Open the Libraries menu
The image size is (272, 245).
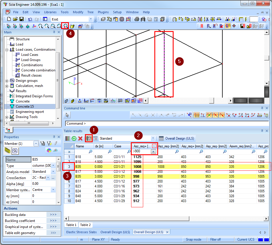(x=50, y=12)
